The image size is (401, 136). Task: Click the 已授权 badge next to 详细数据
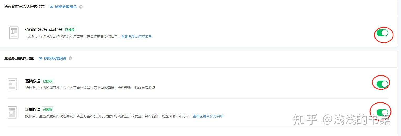(x=48, y=109)
